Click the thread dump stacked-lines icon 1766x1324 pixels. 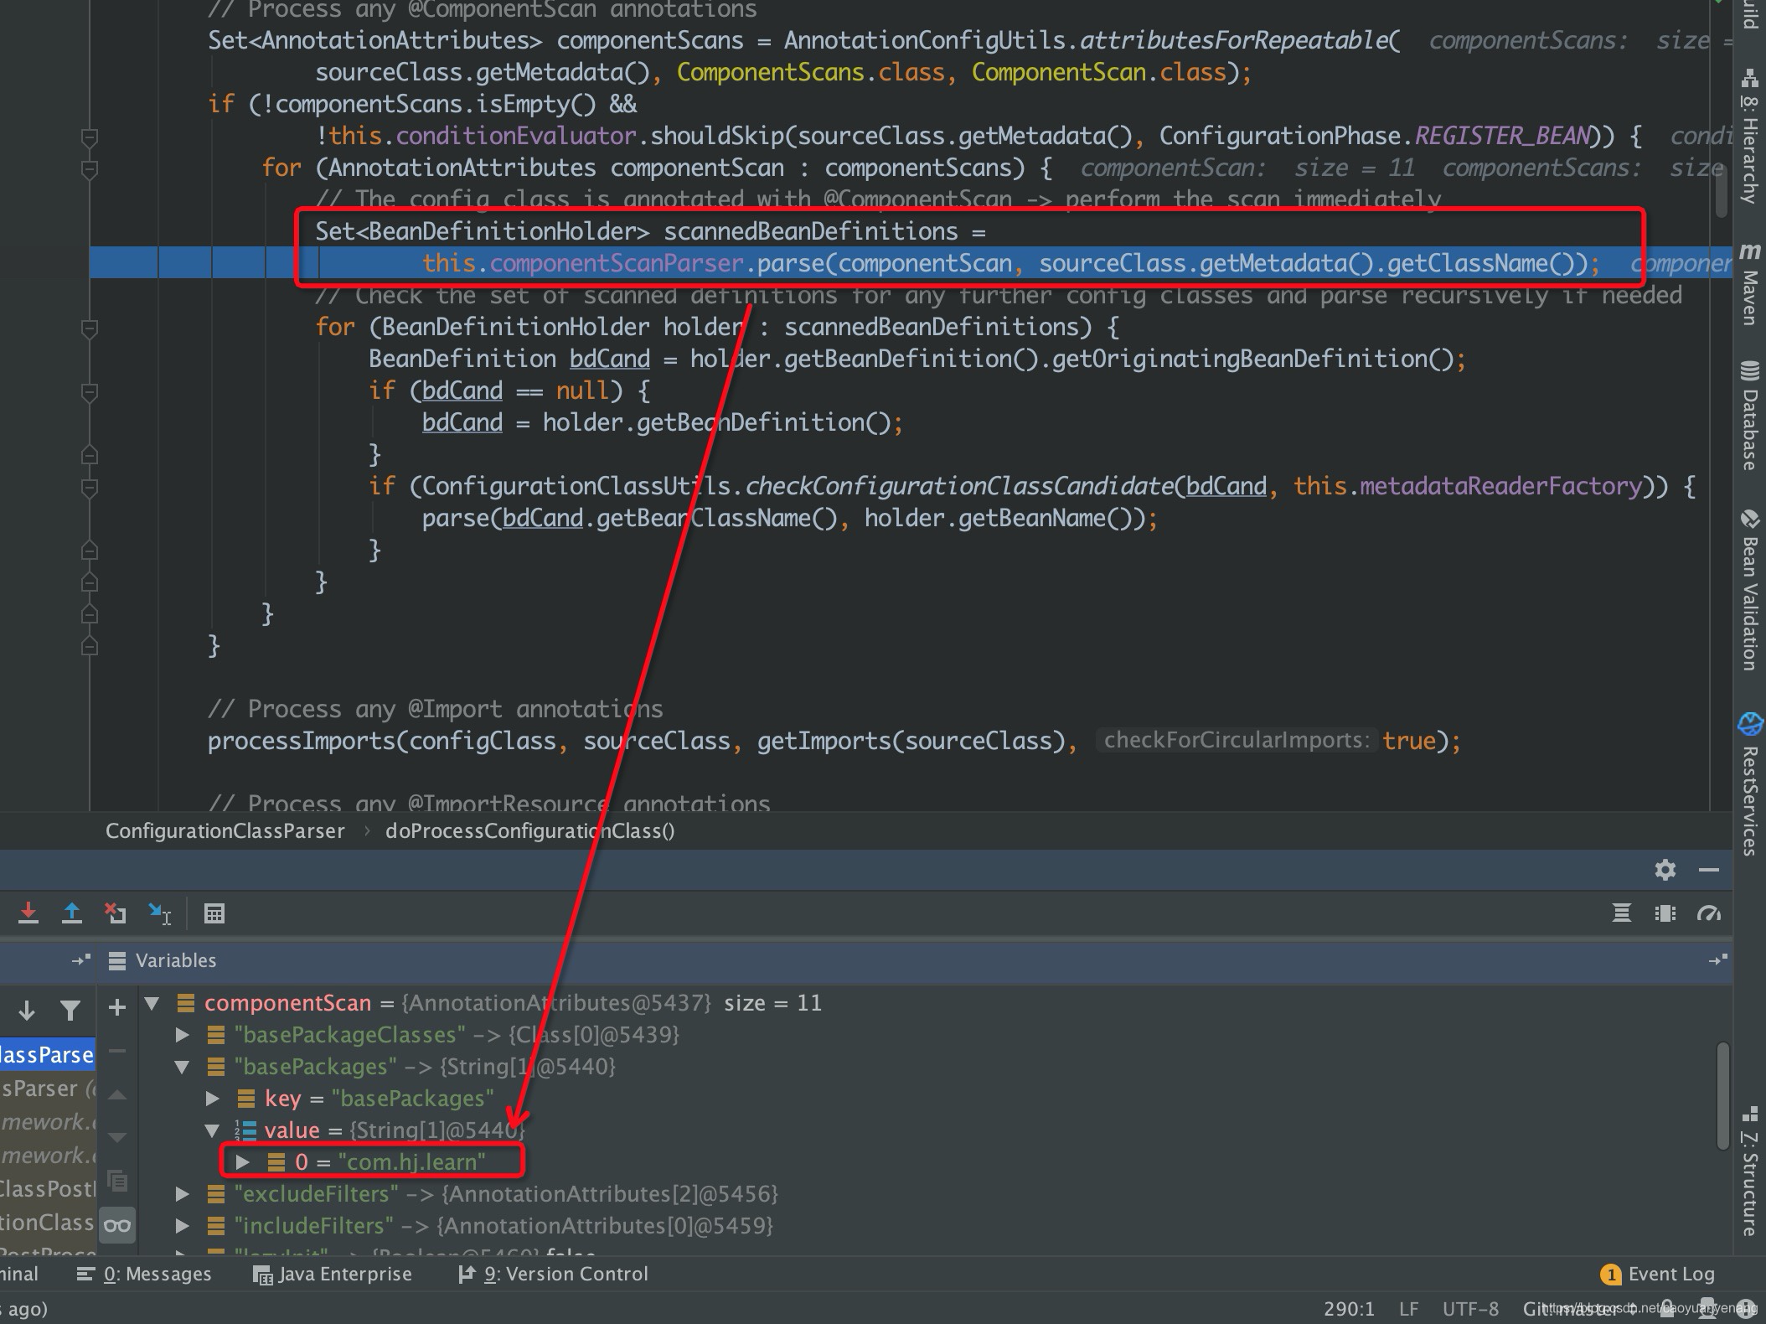(1622, 913)
